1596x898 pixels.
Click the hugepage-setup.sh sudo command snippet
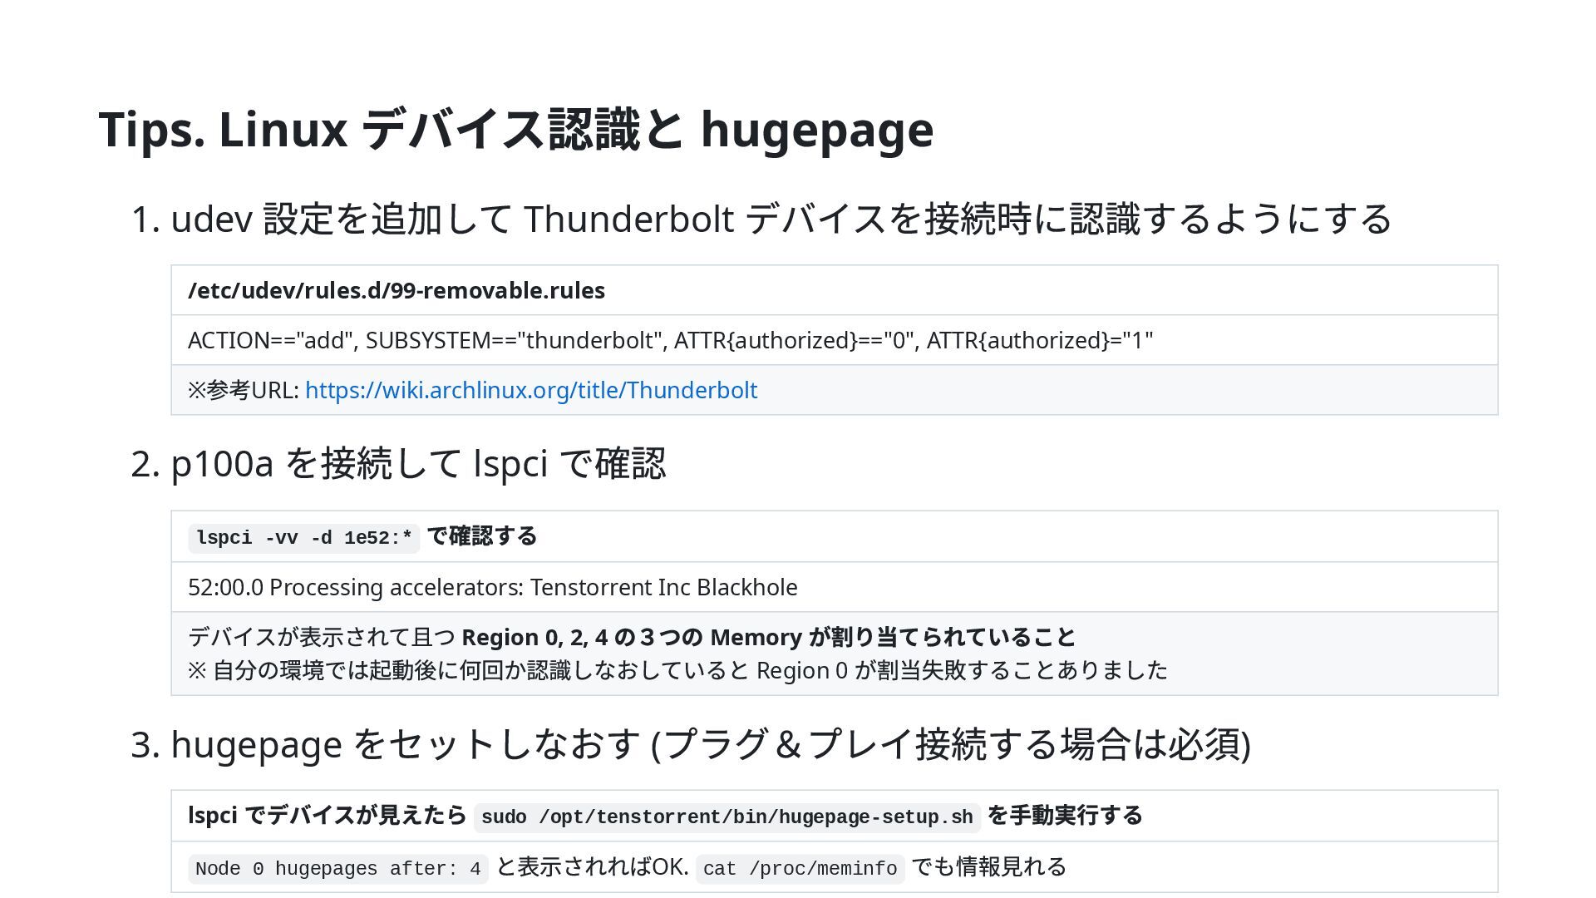pyautogui.click(x=727, y=817)
